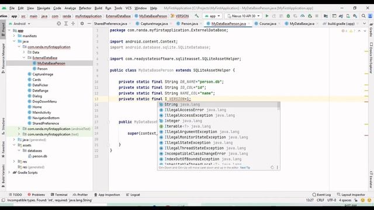Select person.db file in the assets tree

pos(40,156)
